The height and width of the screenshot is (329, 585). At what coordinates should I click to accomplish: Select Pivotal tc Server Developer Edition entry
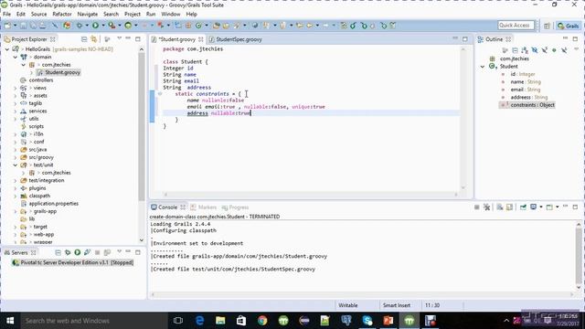tap(73, 262)
